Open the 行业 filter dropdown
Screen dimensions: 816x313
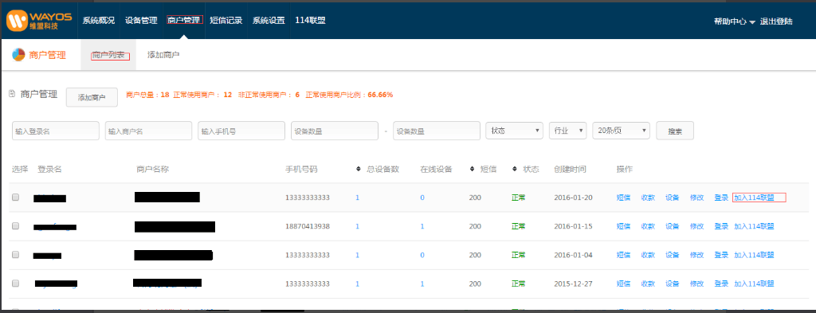click(567, 131)
